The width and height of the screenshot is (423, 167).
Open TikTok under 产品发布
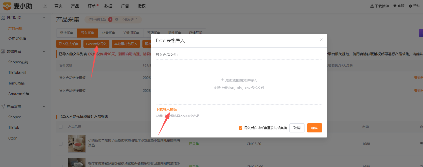pos(14,128)
